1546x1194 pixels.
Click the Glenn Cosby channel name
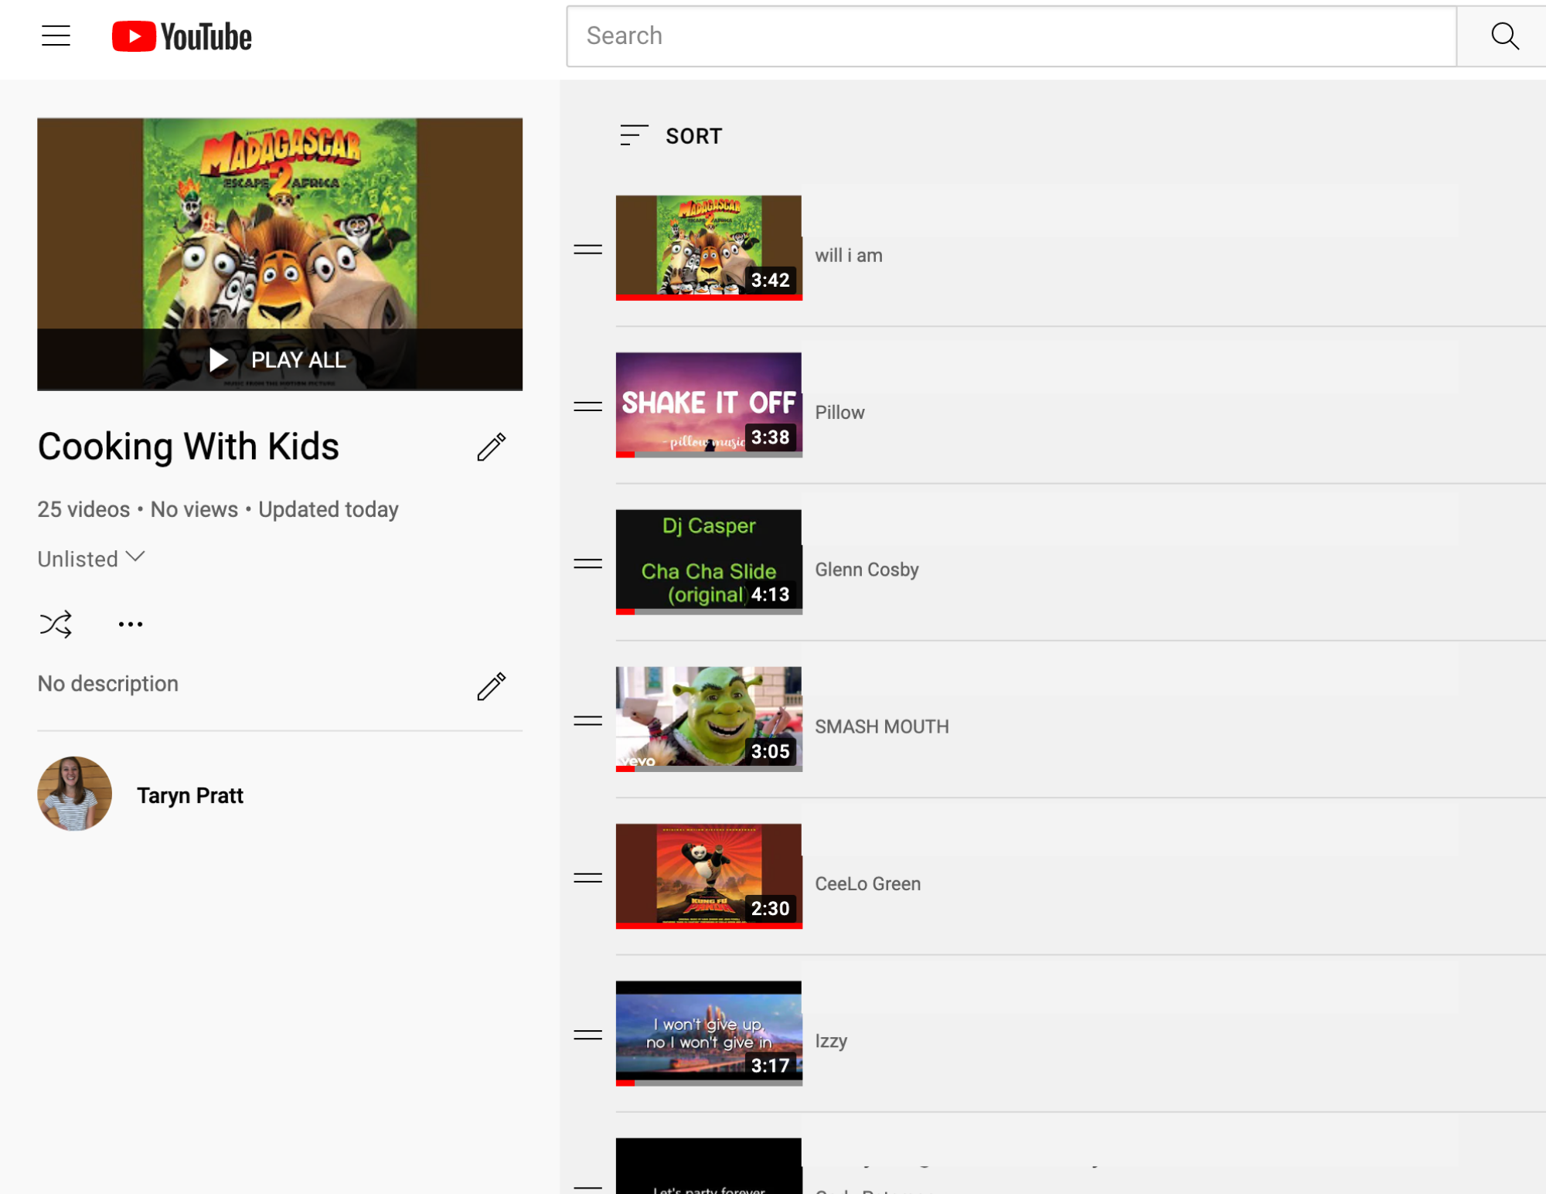867,570
